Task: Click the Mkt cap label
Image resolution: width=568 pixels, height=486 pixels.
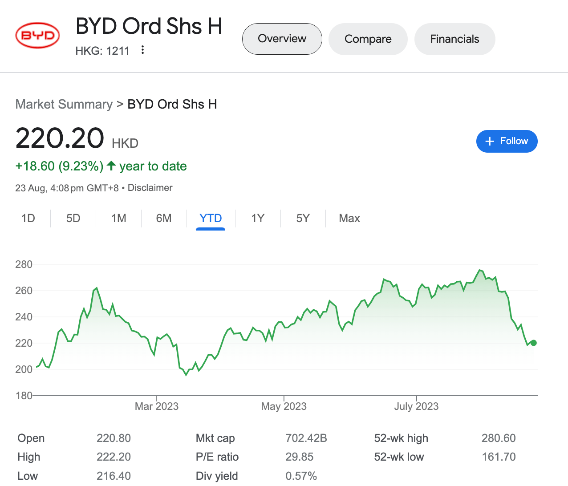Action: click(x=215, y=438)
